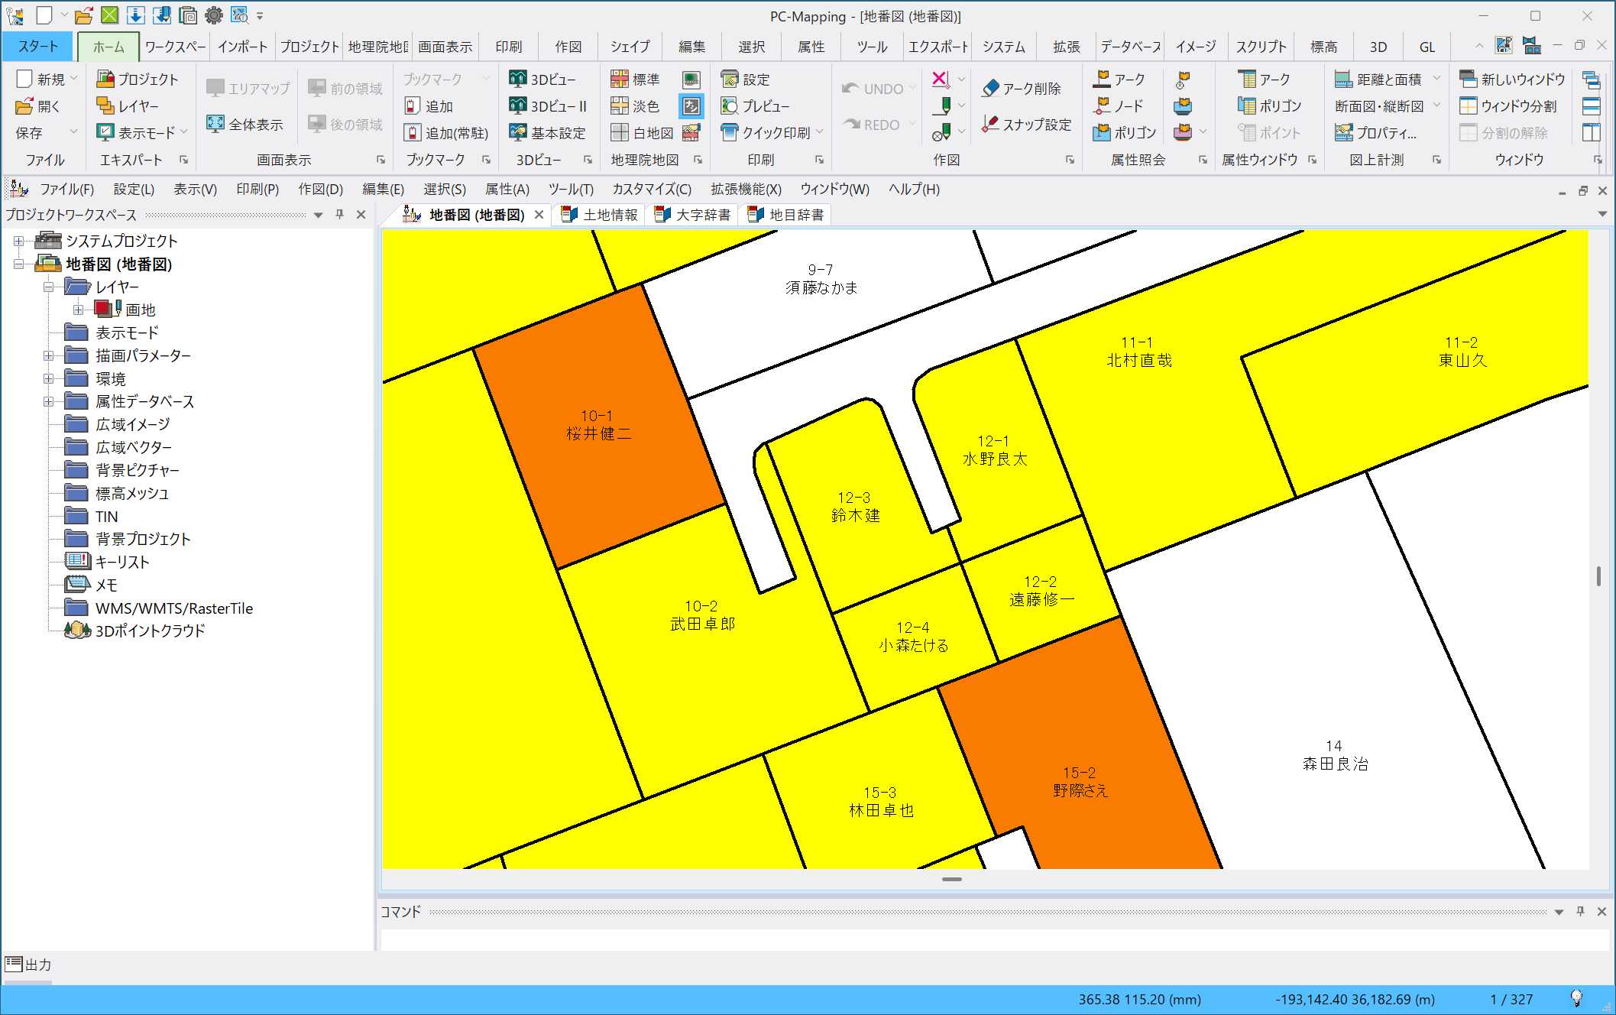
Task: Select the Quick Print icon
Action: [x=730, y=132]
